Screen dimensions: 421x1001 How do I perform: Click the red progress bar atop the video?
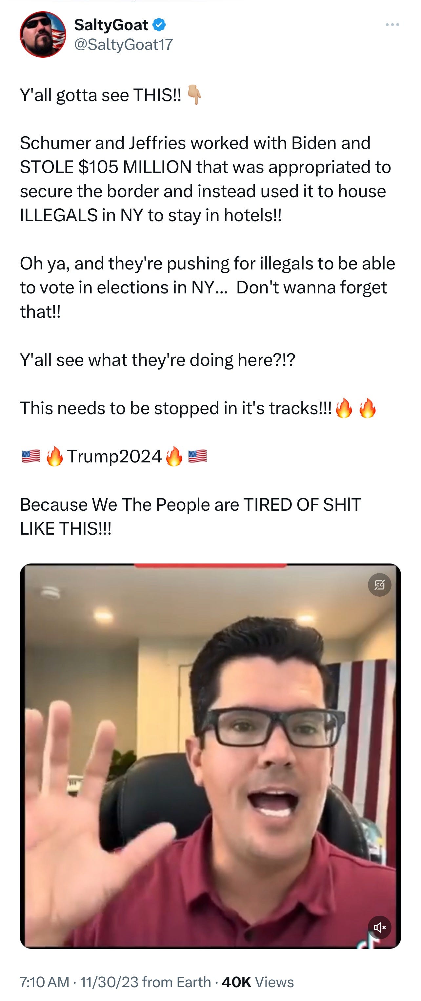(x=210, y=565)
